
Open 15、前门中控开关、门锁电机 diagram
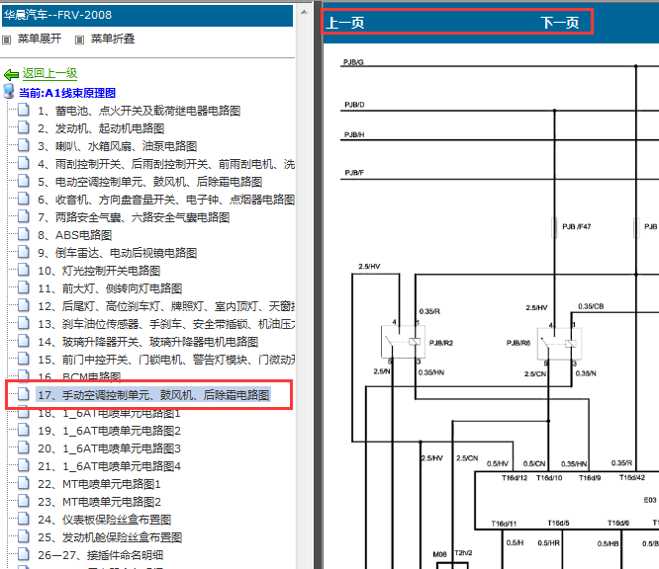166,360
